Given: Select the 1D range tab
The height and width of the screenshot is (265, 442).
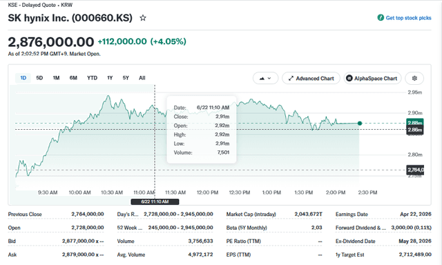Looking at the screenshot, I should click(23, 78).
